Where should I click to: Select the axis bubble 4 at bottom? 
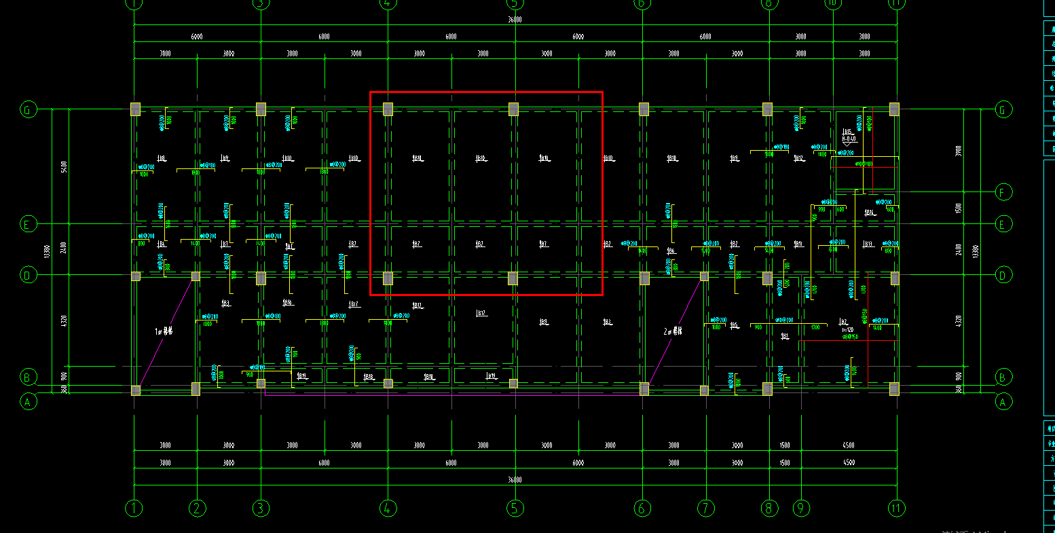(x=388, y=508)
